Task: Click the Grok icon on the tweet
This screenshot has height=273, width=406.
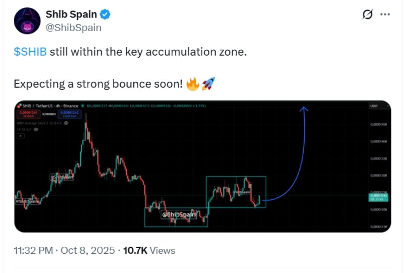Action: click(367, 15)
